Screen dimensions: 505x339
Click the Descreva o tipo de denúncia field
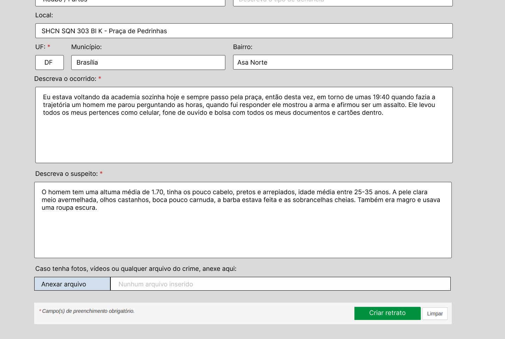[343, 2]
